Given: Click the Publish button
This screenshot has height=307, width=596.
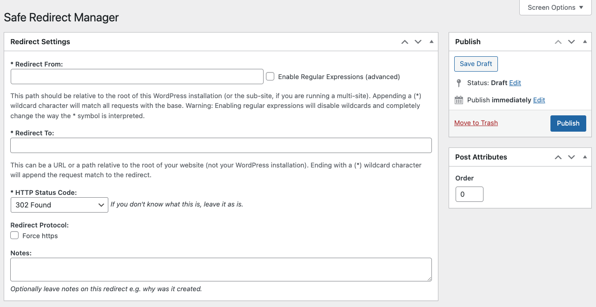Looking at the screenshot, I should 568,123.
